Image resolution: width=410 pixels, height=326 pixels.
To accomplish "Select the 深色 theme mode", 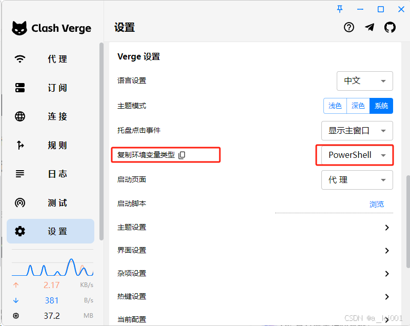I will tap(358, 106).
